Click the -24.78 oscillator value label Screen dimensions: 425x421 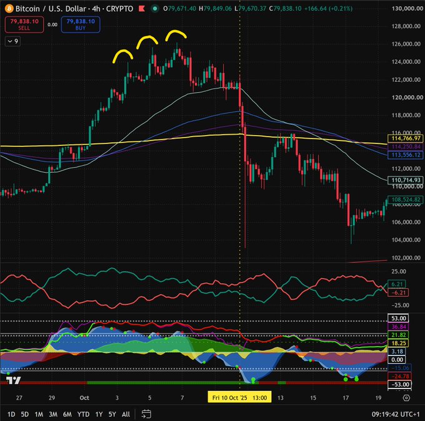pyautogui.click(x=399, y=376)
